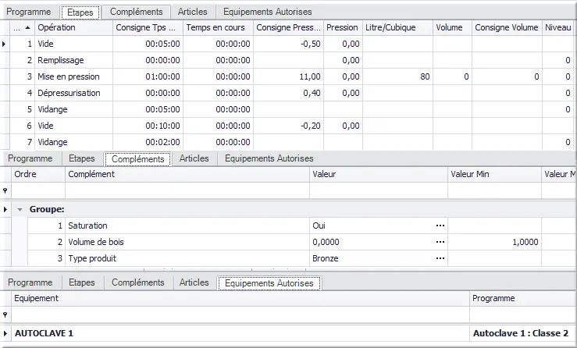Screen dimensions: 577x348
Task: Select the Remplissage operation row
Action: (x=287, y=60)
